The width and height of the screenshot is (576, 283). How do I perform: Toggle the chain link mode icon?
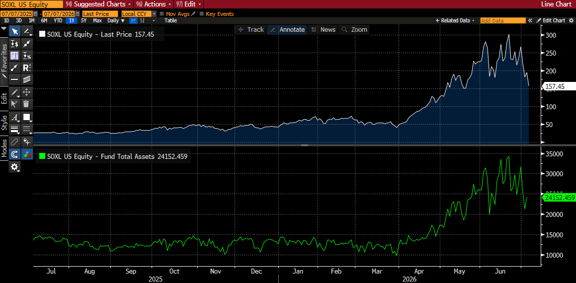click(x=15, y=141)
